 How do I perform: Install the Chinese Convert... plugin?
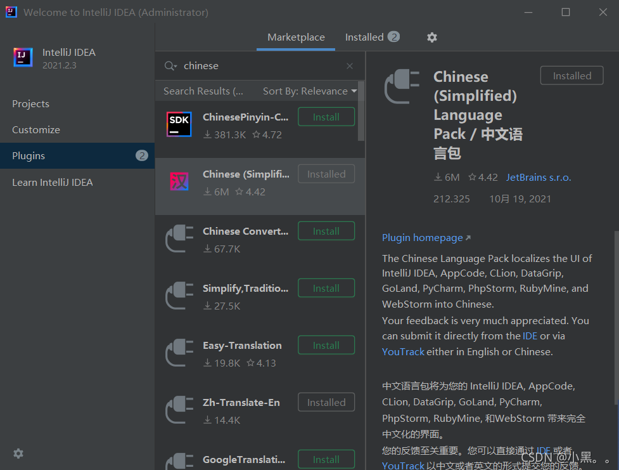(326, 231)
